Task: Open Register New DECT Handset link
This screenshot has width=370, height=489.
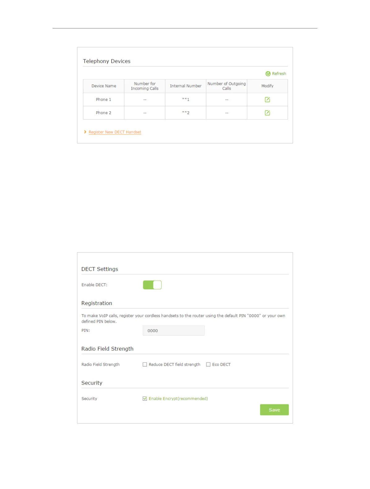Action: (x=115, y=132)
